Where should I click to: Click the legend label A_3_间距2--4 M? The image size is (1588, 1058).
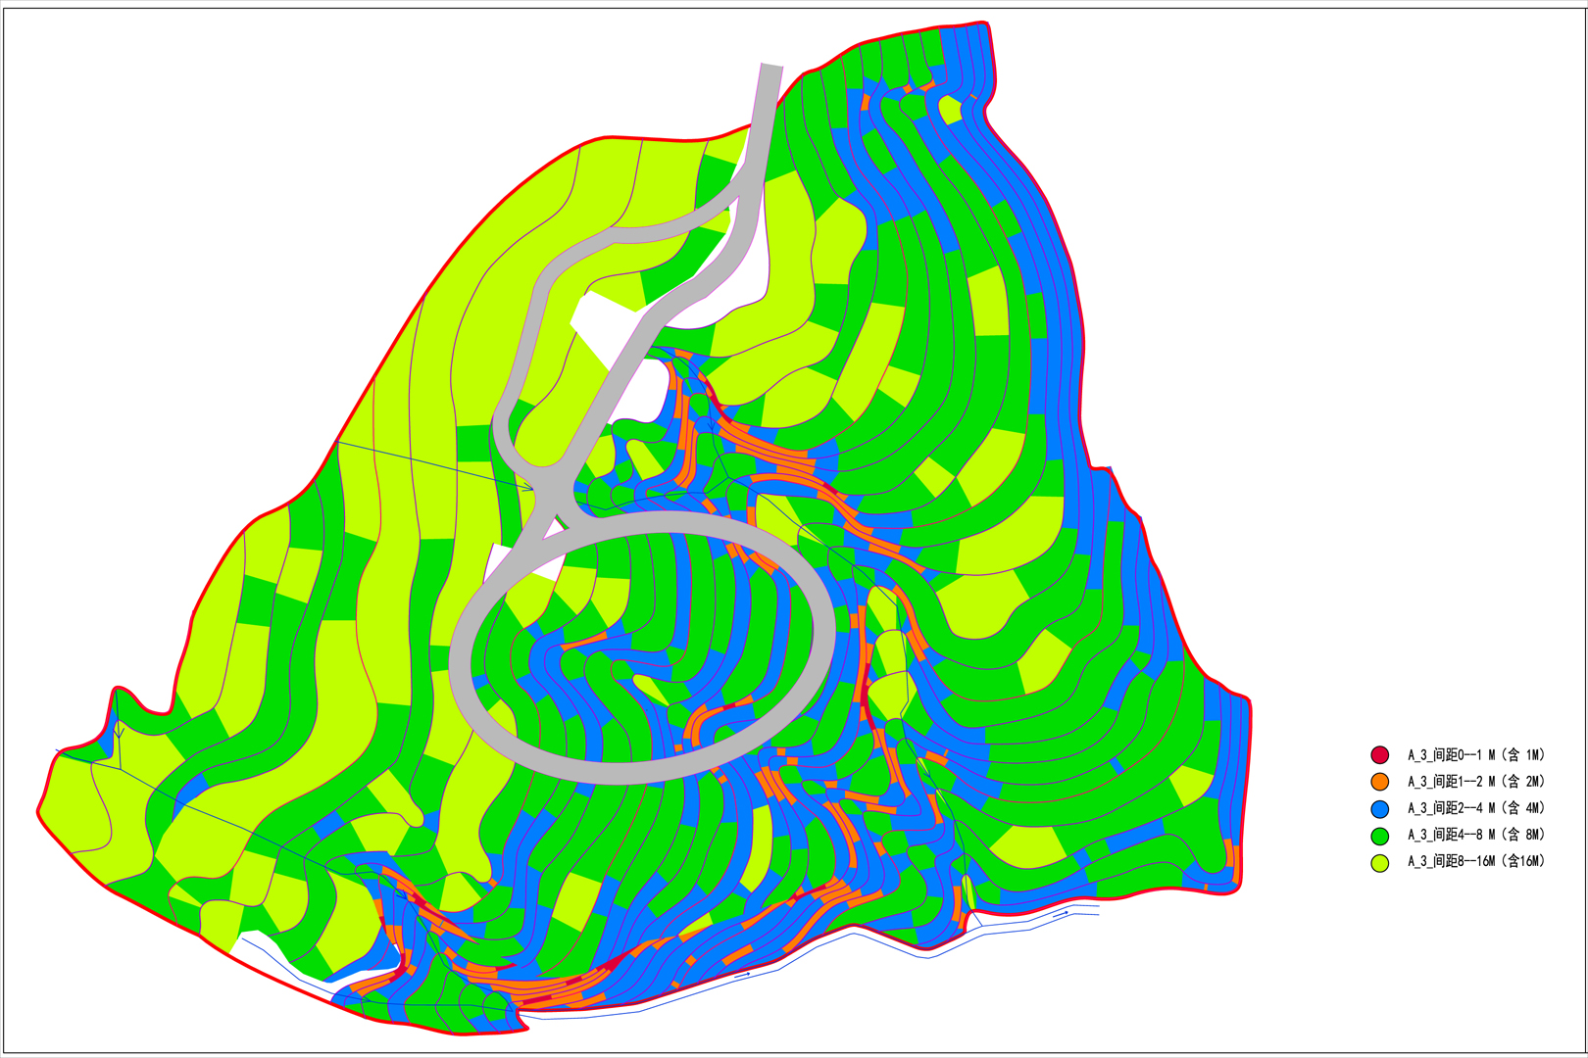1475,808
